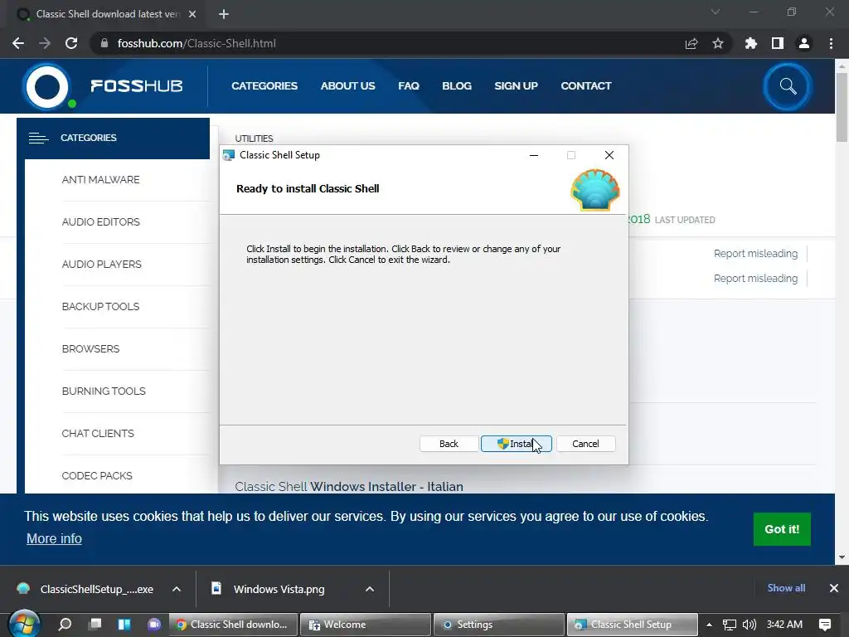Toggle the Chrome side panel icon

point(778,43)
